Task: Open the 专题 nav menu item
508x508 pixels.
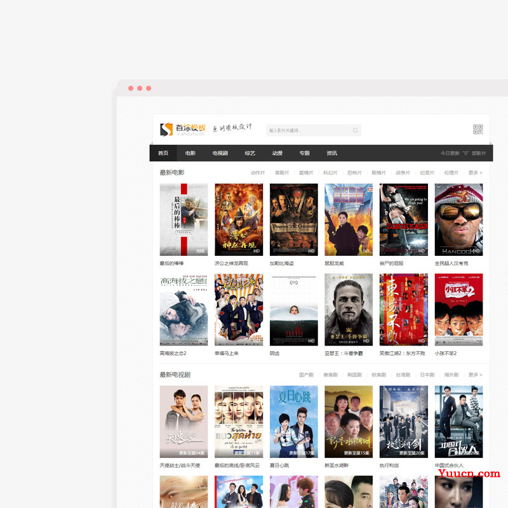Action: point(305,153)
